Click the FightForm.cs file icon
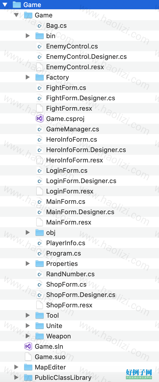Image resolution: width=159 pixels, height=382 pixels. click(x=40, y=88)
